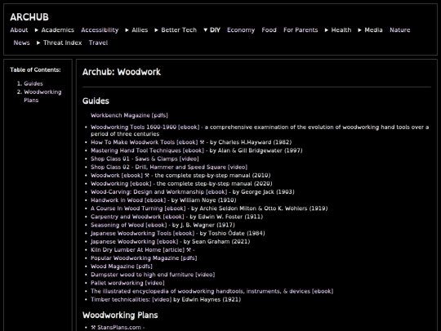
Task: Open the For Parents page
Action: [301, 30]
